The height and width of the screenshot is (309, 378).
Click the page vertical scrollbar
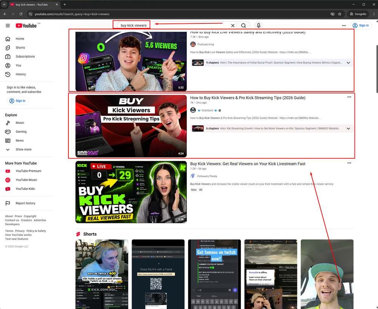click(376, 69)
